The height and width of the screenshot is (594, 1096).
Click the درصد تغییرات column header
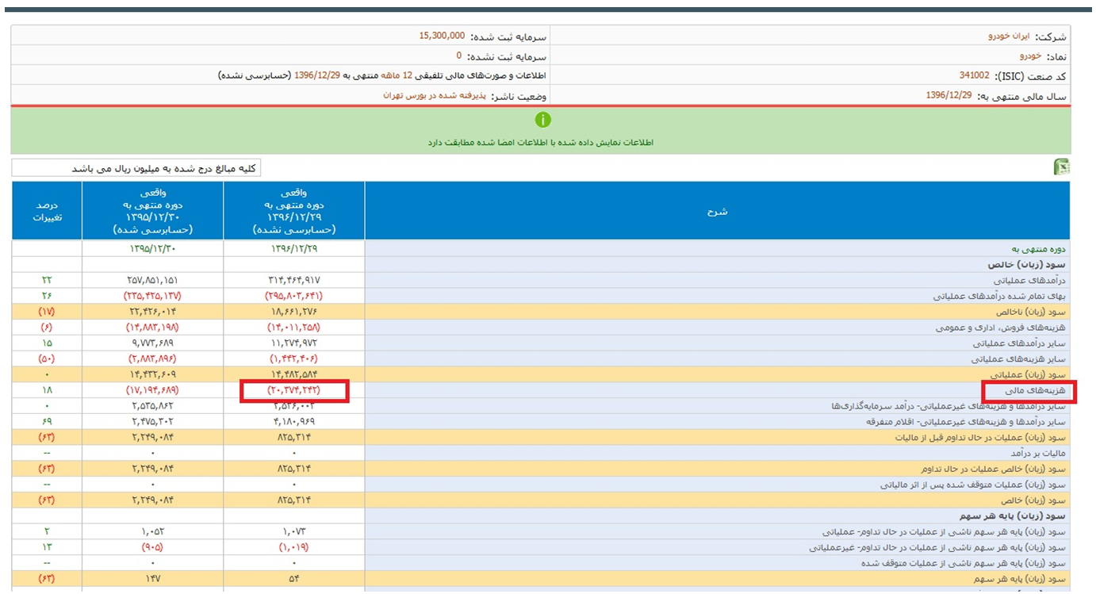pyautogui.click(x=47, y=211)
